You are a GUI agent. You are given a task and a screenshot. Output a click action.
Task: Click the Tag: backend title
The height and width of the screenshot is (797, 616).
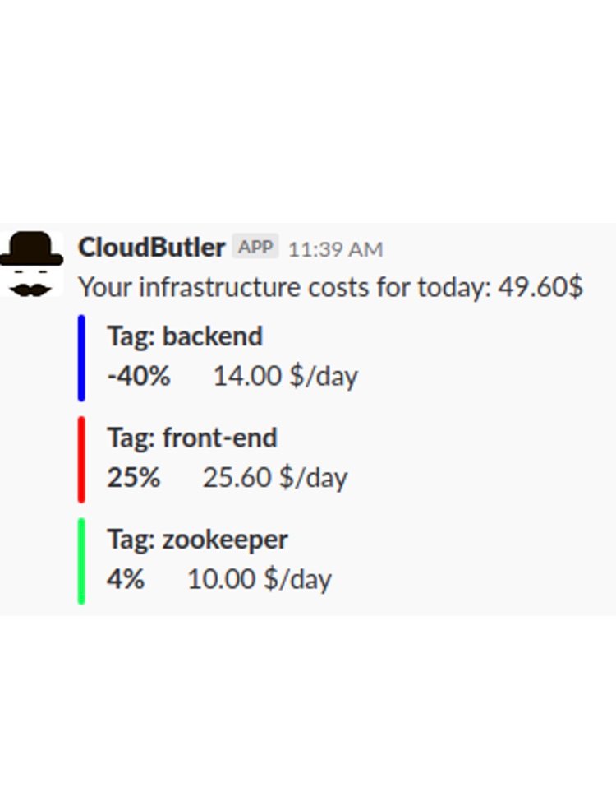tap(185, 336)
